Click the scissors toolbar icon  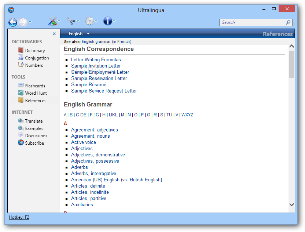71,21
